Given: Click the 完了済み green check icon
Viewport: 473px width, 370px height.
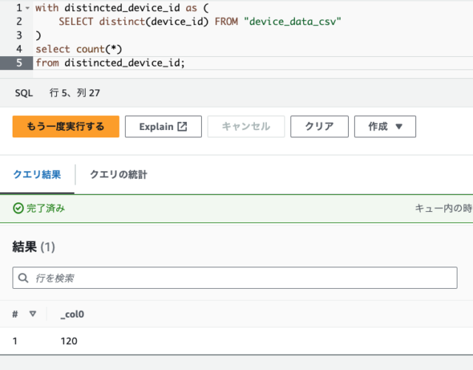Looking at the screenshot, I should click(18, 208).
